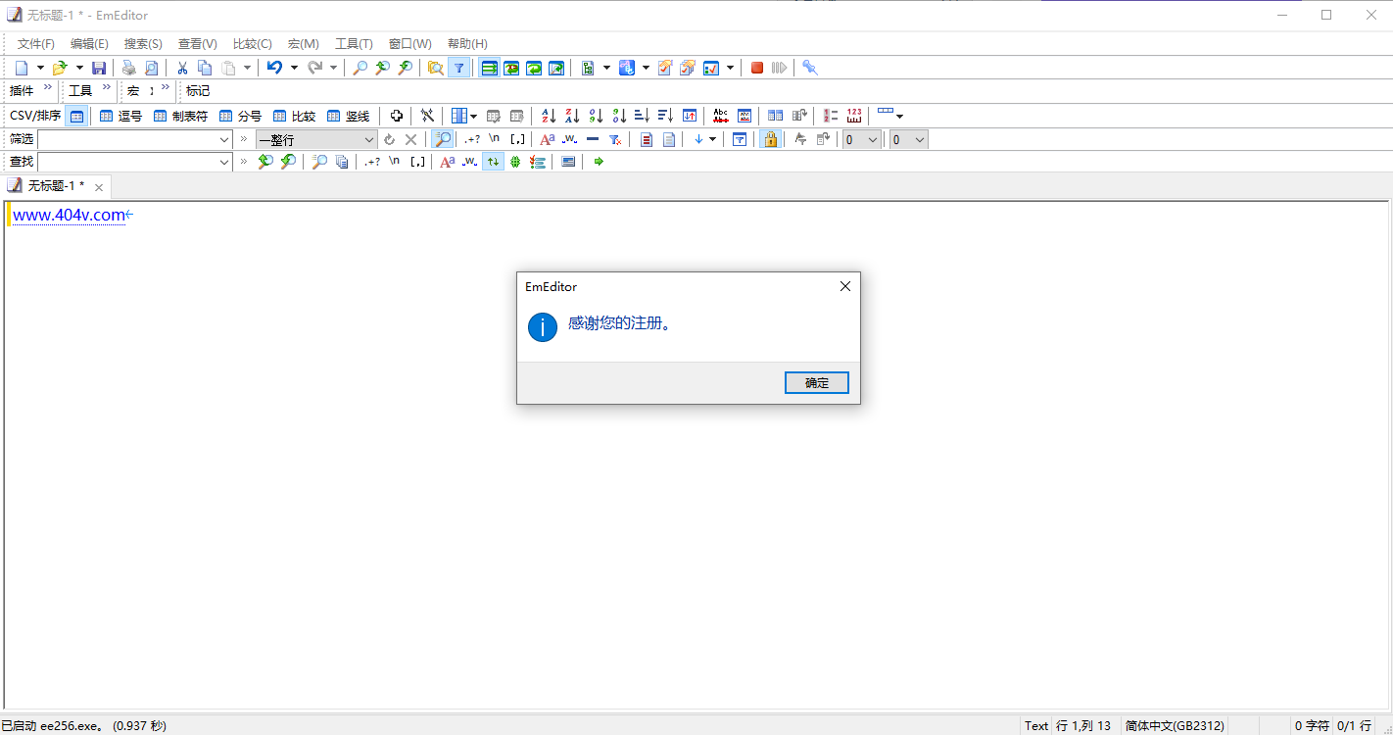Sort A to Z ascending
Viewport: 1393px width, 735px height.
coord(549,116)
